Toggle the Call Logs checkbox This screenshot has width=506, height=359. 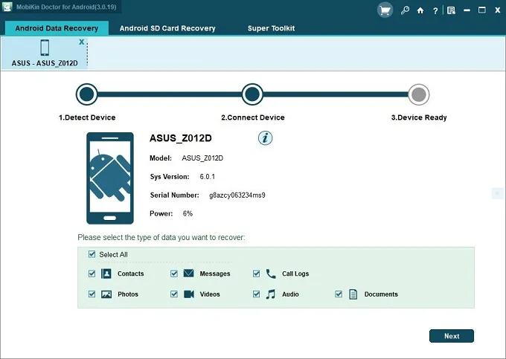tap(256, 274)
